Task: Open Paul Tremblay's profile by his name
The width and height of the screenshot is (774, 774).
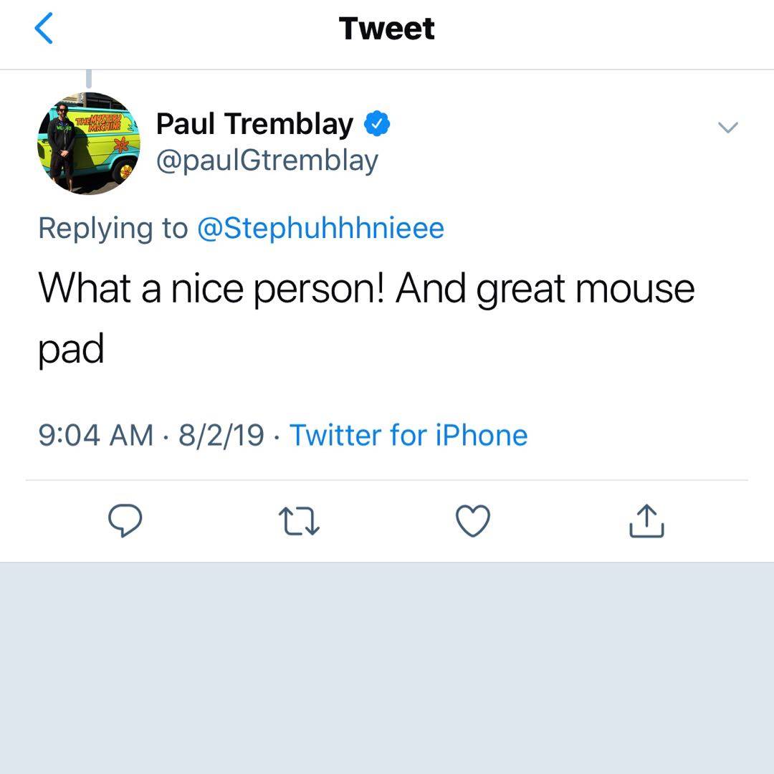Action: coord(252,123)
